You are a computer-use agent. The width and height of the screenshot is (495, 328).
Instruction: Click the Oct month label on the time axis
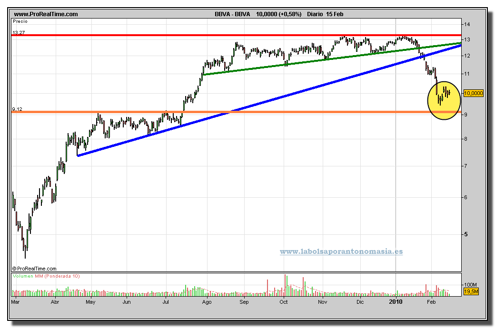point(284,302)
